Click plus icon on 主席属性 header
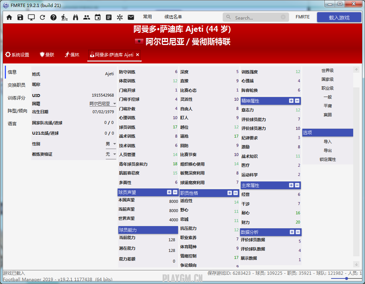 291,185
